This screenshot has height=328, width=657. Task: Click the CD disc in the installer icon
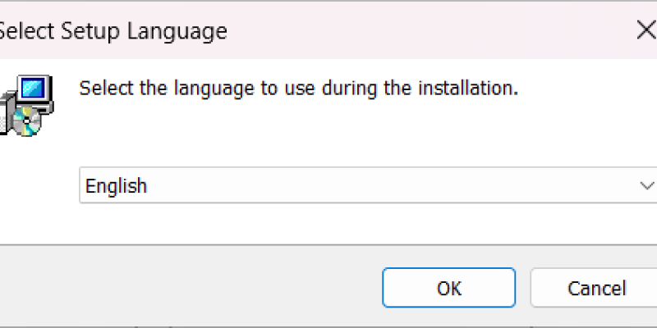click(29, 124)
